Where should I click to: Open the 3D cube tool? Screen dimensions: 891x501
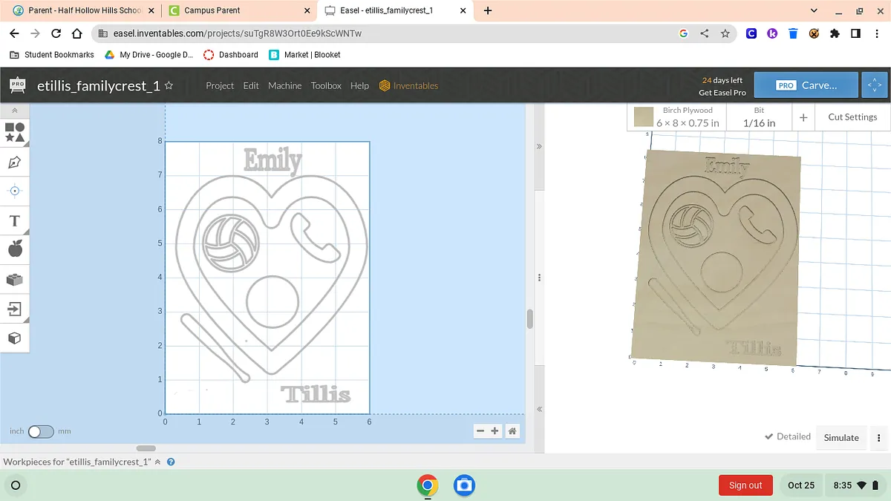(15, 338)
